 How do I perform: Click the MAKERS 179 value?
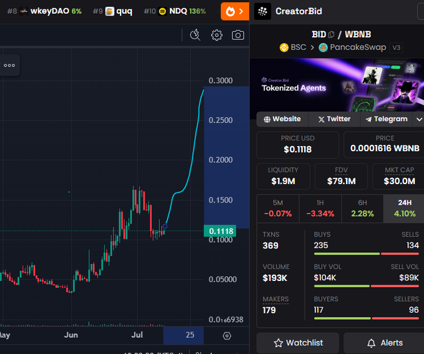tap(269, 310)
